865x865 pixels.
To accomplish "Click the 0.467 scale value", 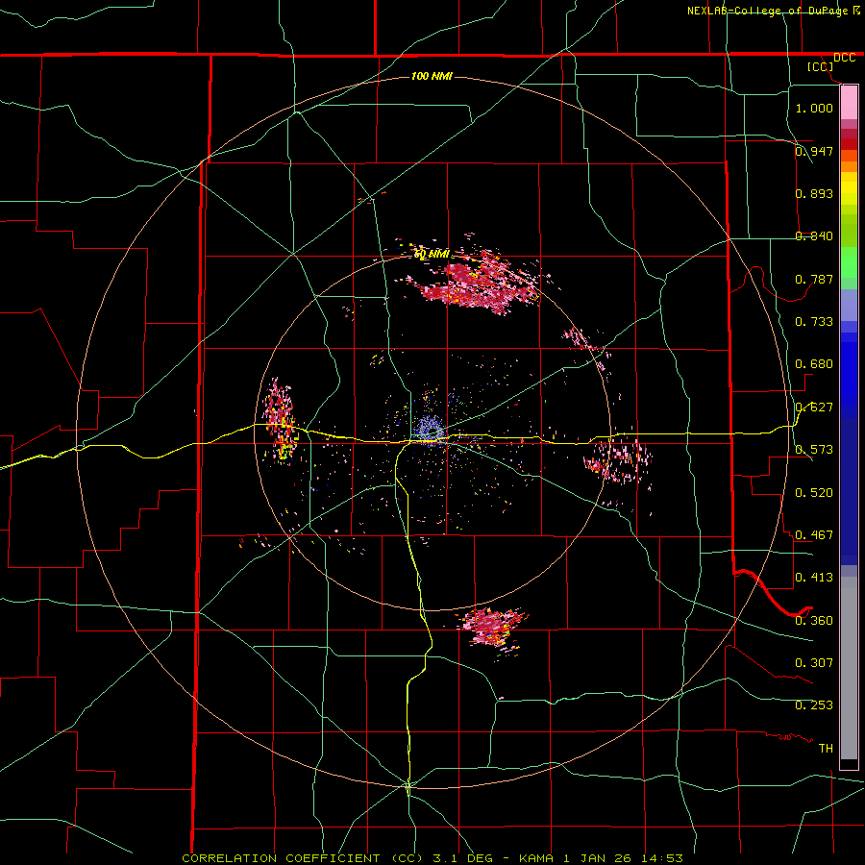I will pos(814,535).
